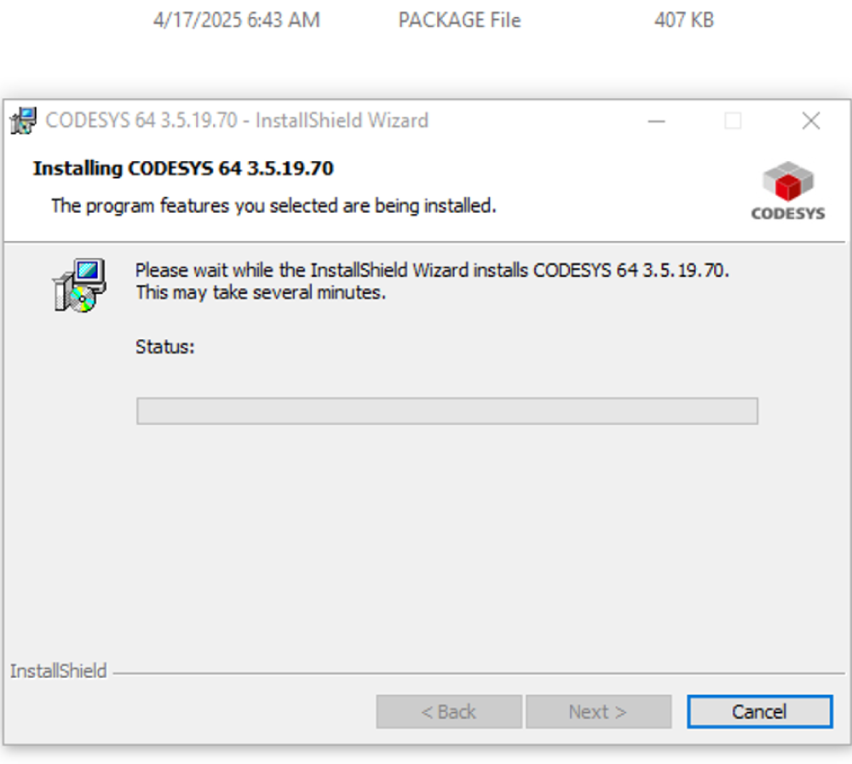Click the disabled Next > button
Viewport: 852px width, 764px height.
pyautogui.click(x=598, y=711)
